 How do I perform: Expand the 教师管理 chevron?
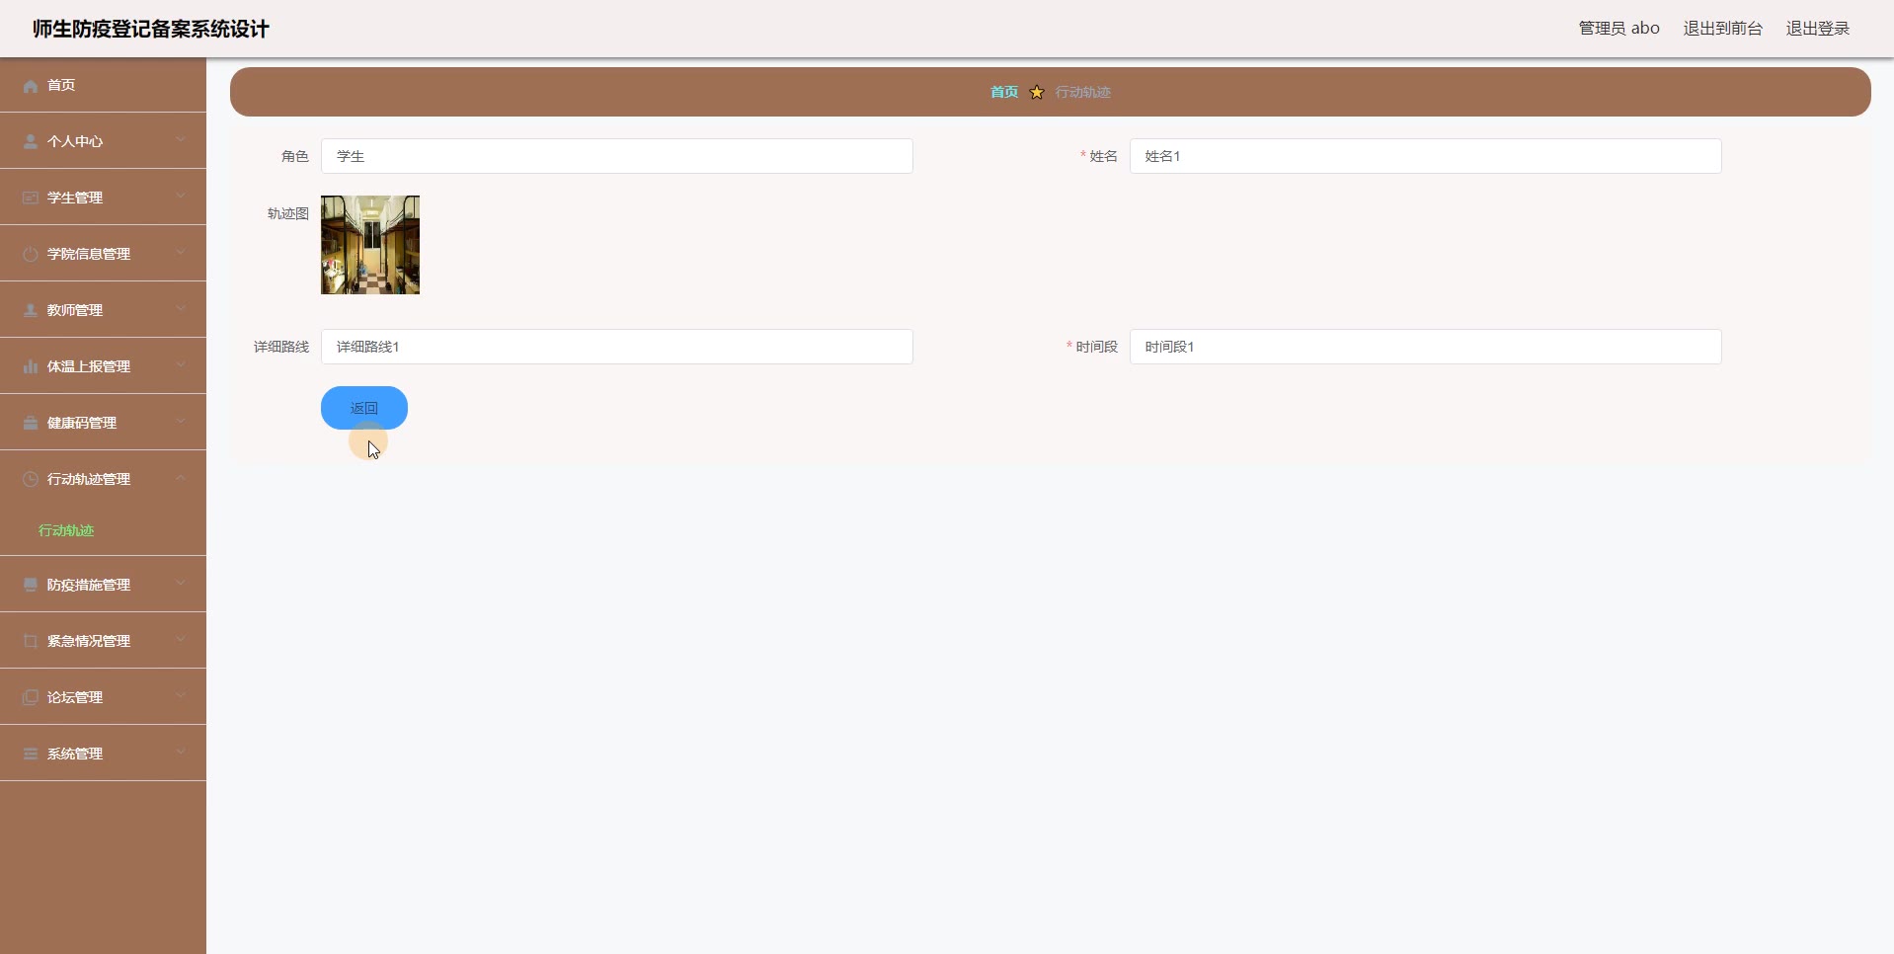coord(181,309)
